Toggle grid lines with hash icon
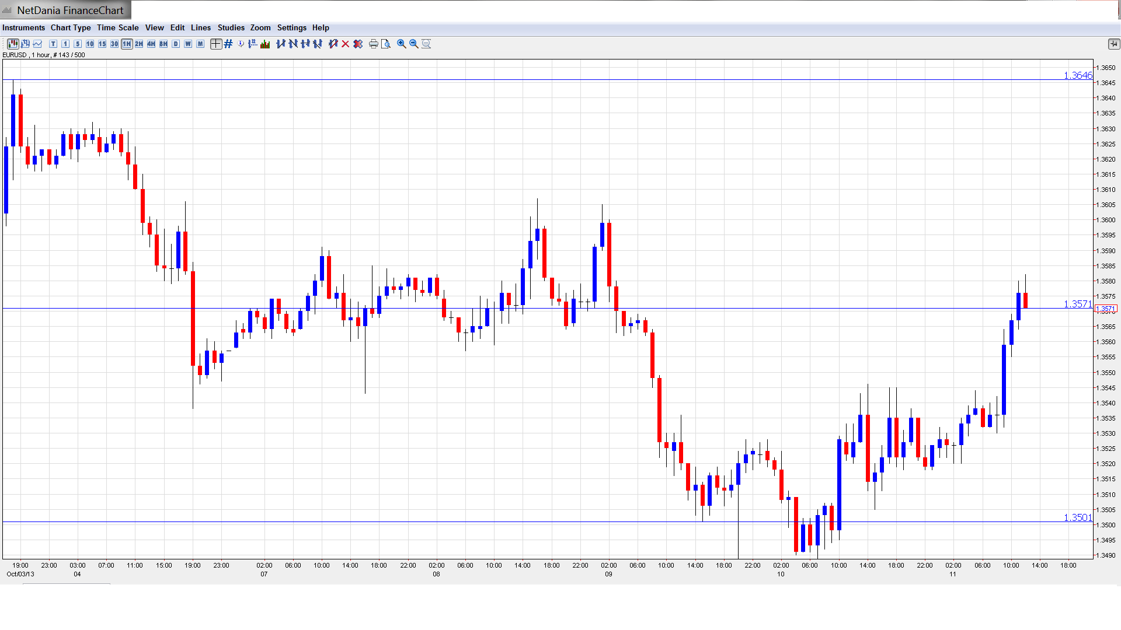 (x=228, y=44)
